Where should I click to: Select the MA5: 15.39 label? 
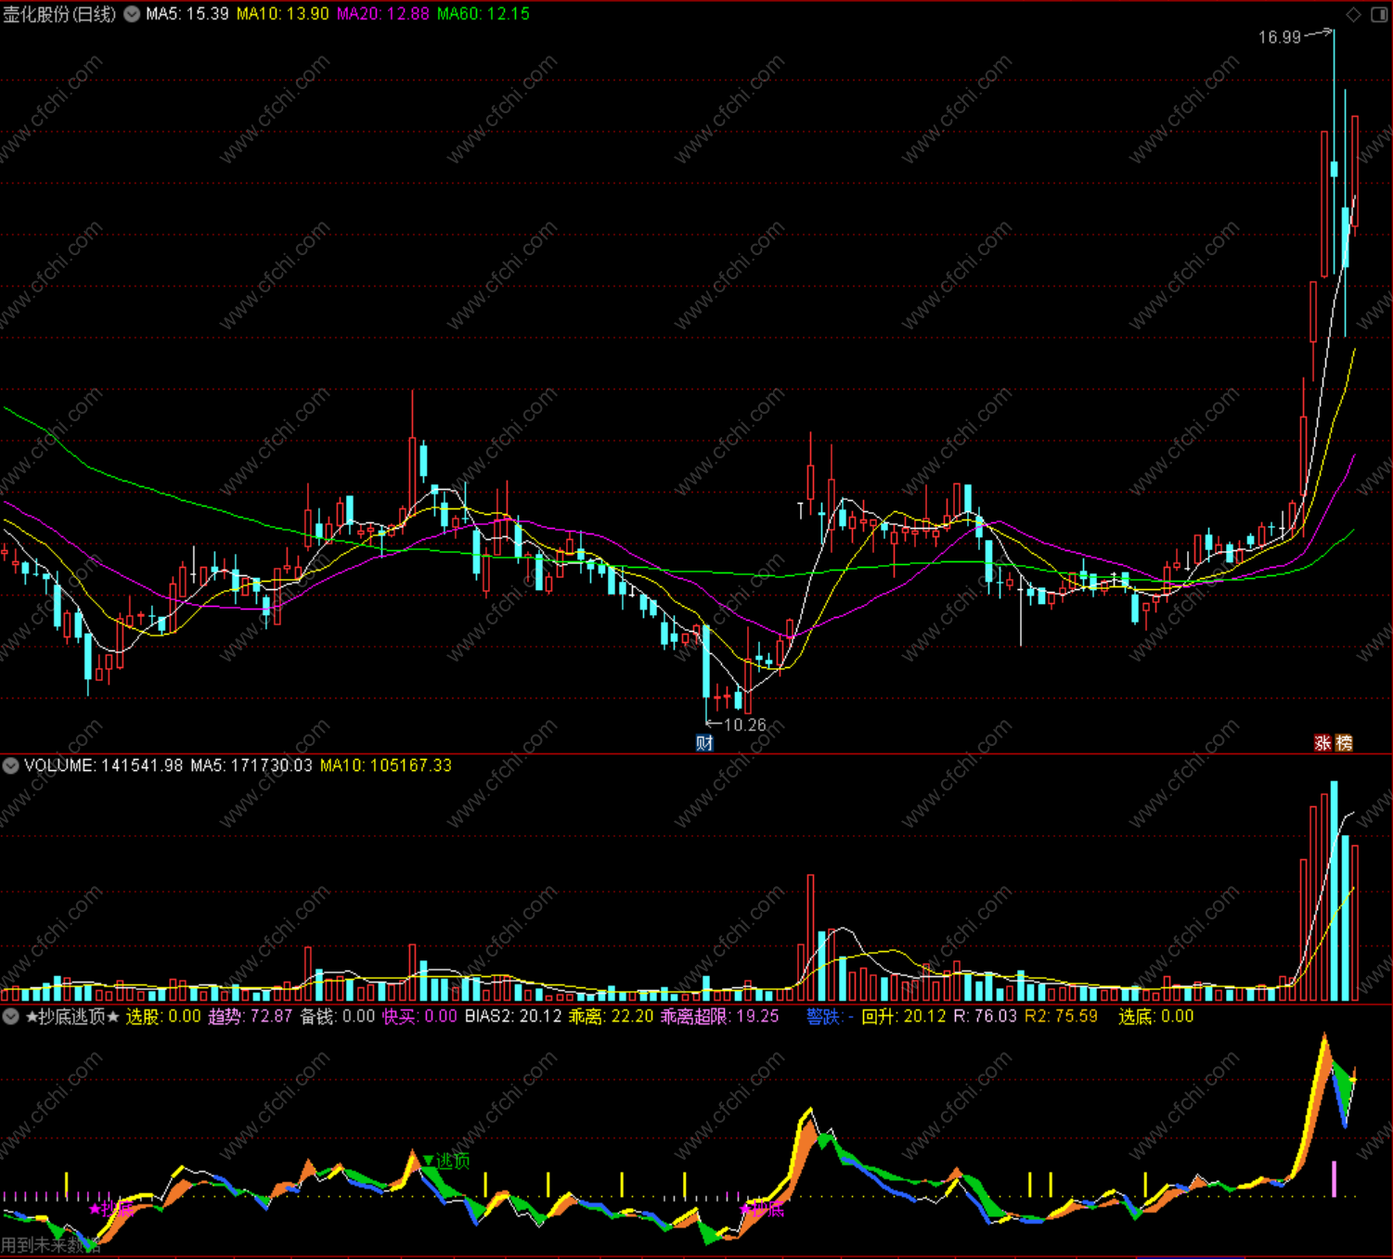coord(187,14)
